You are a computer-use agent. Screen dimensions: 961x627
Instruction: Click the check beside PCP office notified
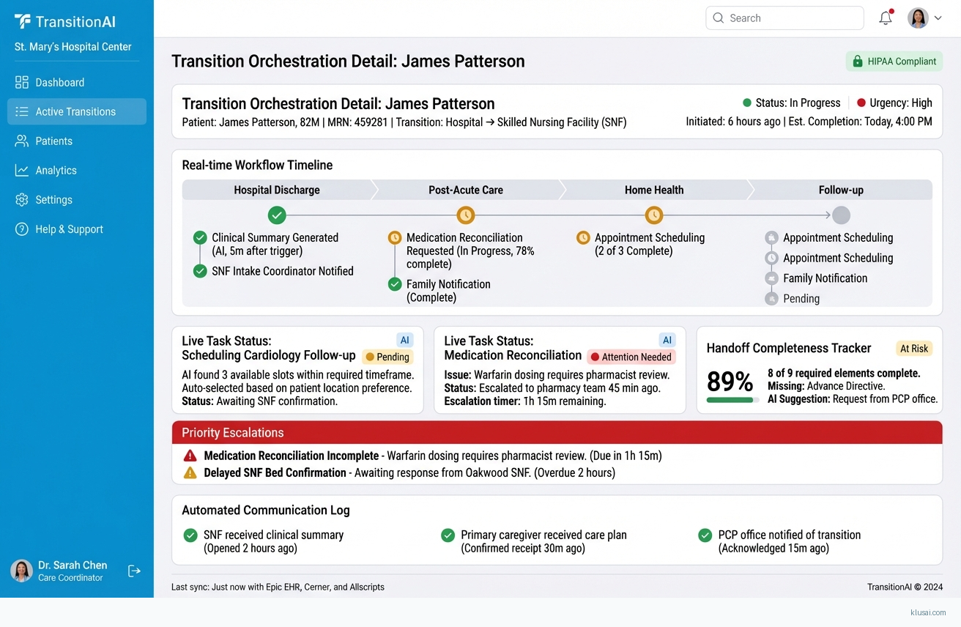pos(705,535)
